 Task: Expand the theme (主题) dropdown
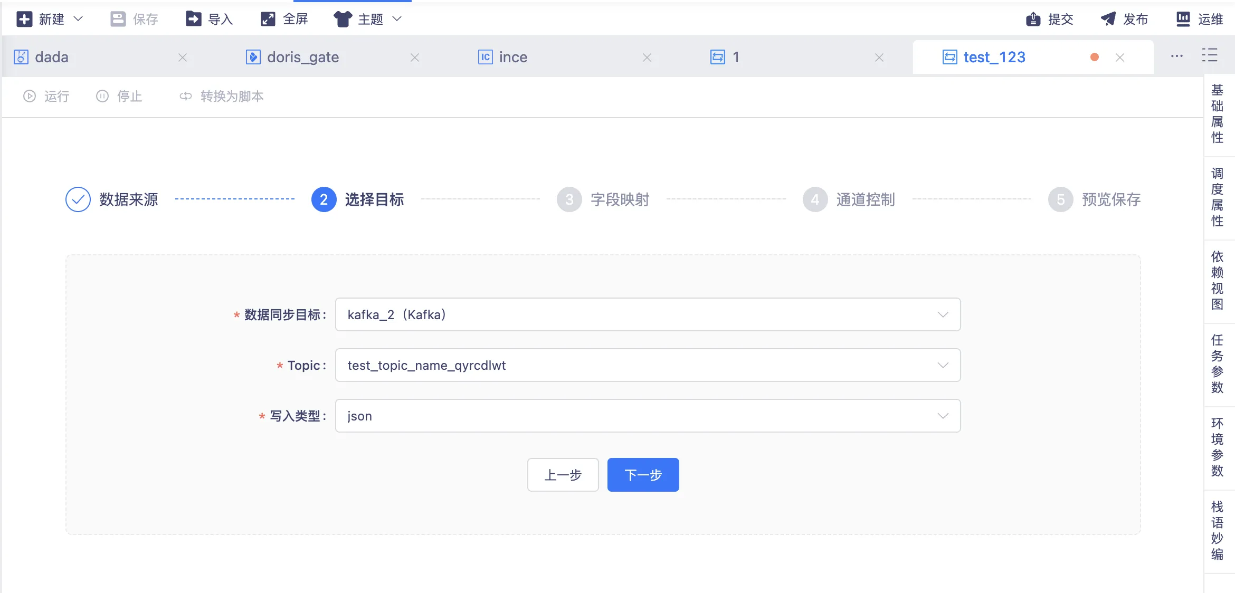[x=397, y=20]
